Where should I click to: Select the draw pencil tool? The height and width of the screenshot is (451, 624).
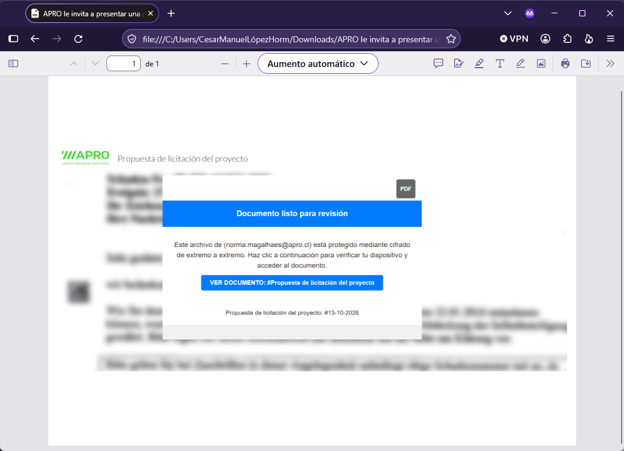pos(520,63)
